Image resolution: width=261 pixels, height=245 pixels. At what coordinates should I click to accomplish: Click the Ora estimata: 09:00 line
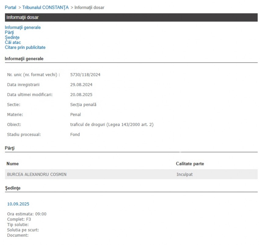(x=27, y=214)
